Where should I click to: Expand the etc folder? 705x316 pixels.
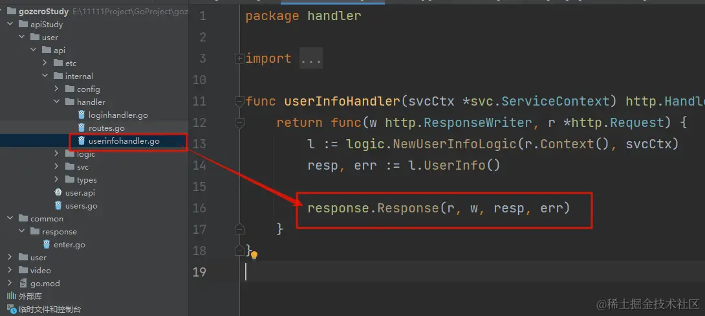45,63
